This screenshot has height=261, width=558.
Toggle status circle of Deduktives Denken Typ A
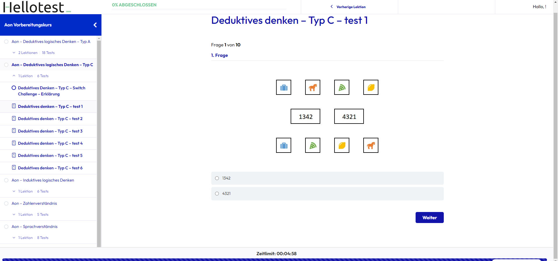pos(6,42)
